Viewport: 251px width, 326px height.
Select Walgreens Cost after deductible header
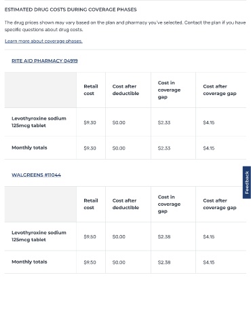click(x=125, y=204)
